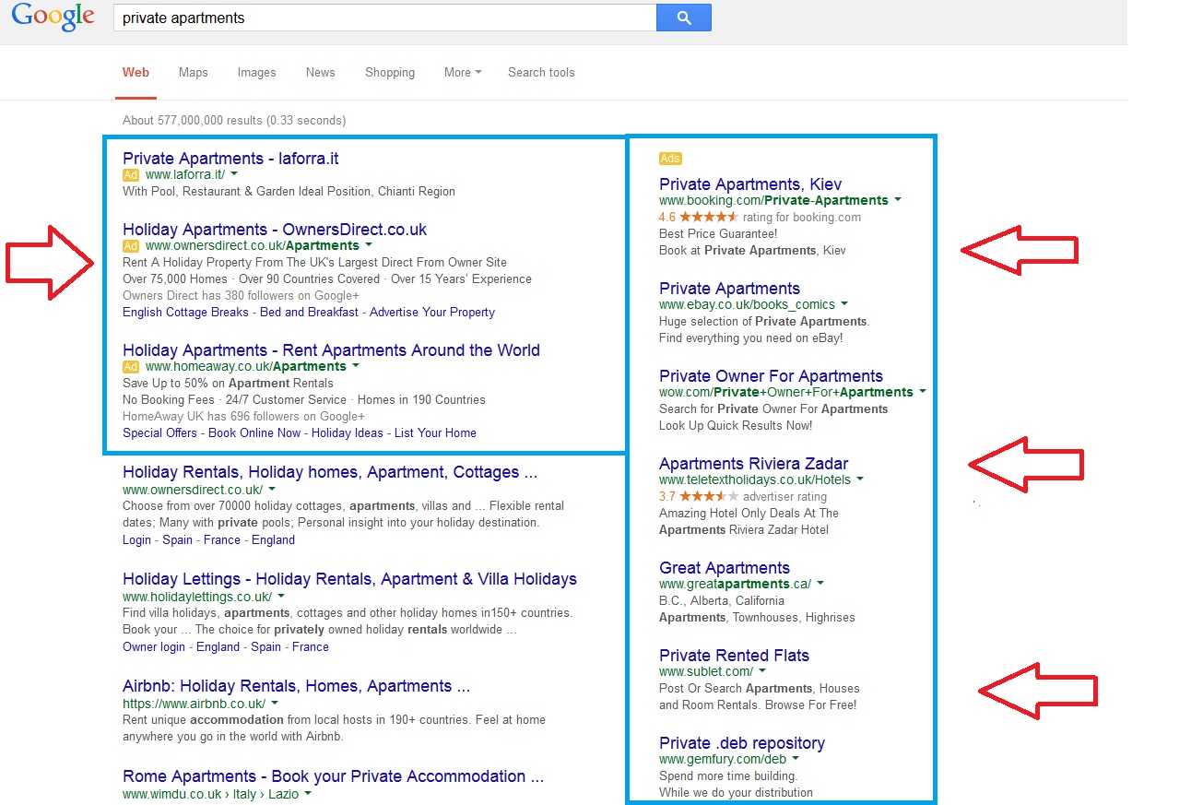Switch to the Images tab
The image size is (1203, 805).
click(x=256, y=72)
